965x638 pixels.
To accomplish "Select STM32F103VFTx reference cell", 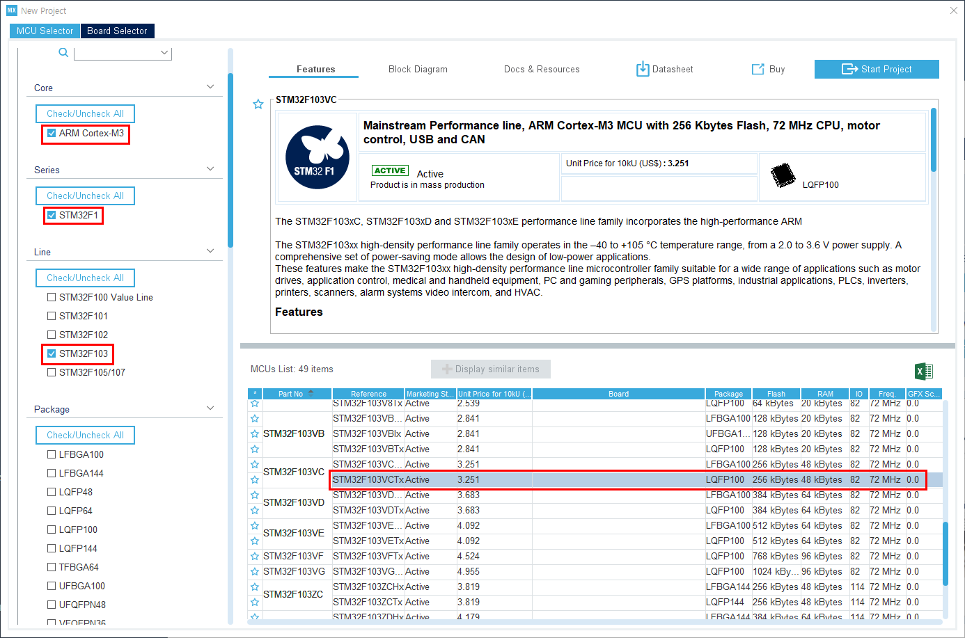I will (x=368, y=557).
